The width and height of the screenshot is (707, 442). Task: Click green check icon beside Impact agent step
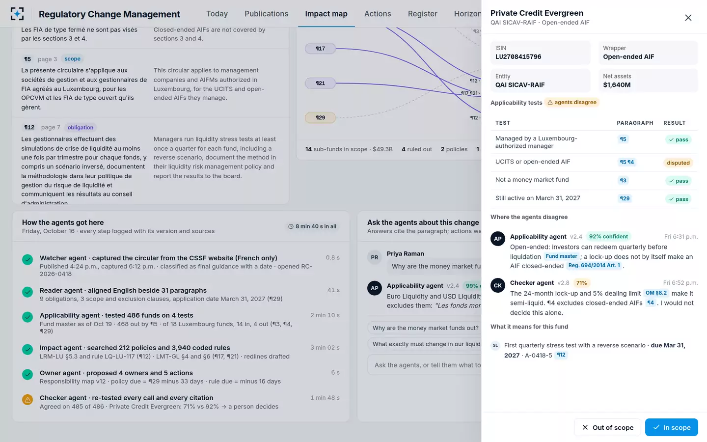[x=27, y=349]
